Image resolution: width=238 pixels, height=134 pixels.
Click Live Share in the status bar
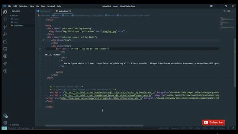[x=24, y=128]
